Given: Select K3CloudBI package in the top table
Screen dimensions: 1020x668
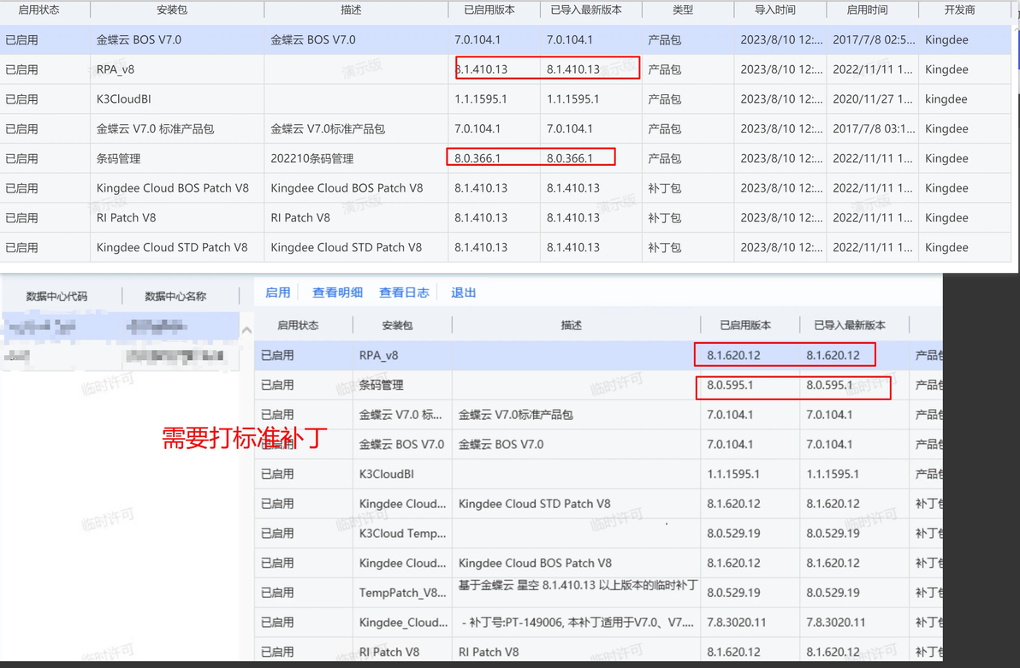Looking at the screenshot, I should point(123,99).
